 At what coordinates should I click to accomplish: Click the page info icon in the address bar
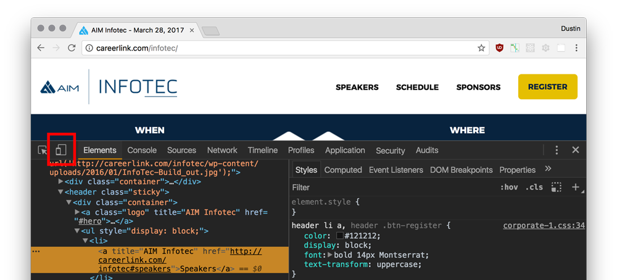point(89,48)
